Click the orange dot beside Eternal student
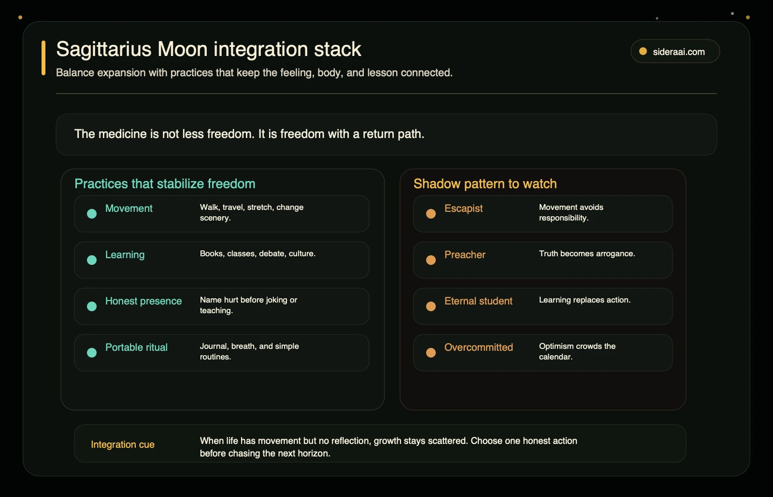The image size is (773, 497). tap(431, 306)
